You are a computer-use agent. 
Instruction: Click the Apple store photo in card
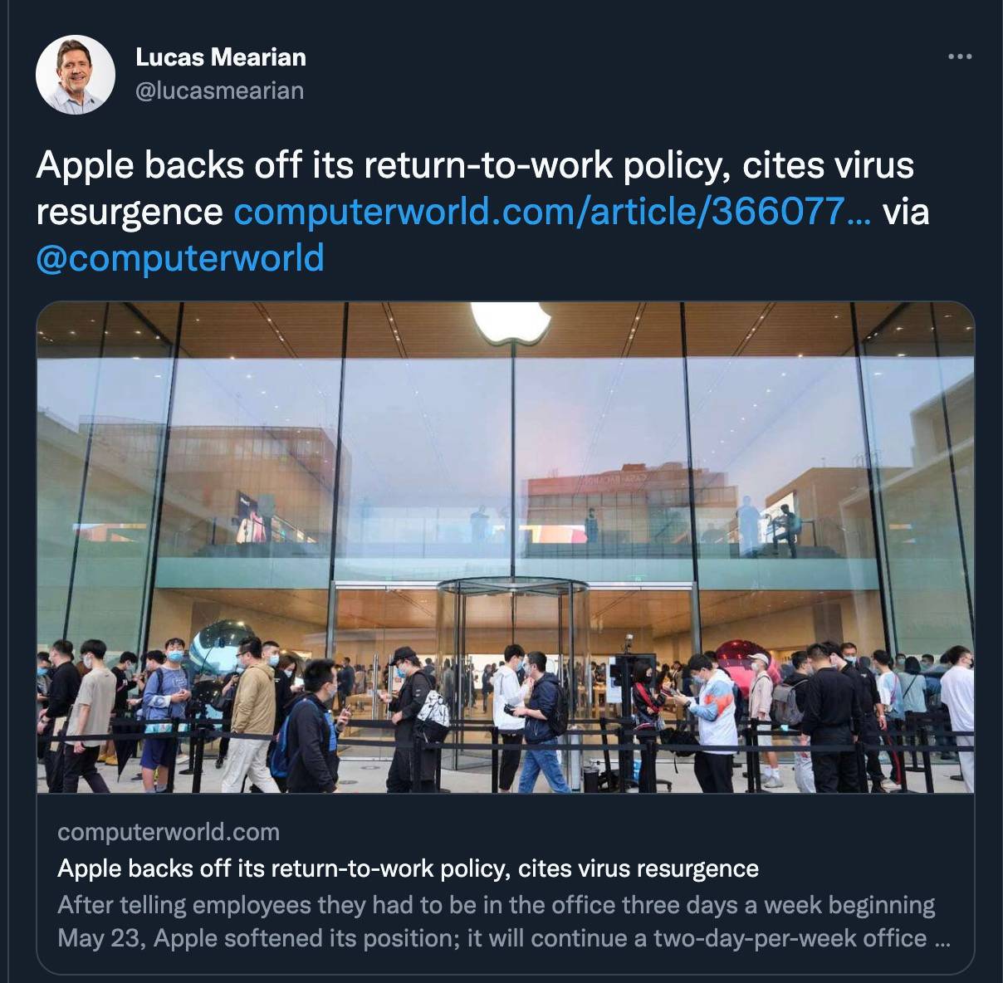point(506,547)
